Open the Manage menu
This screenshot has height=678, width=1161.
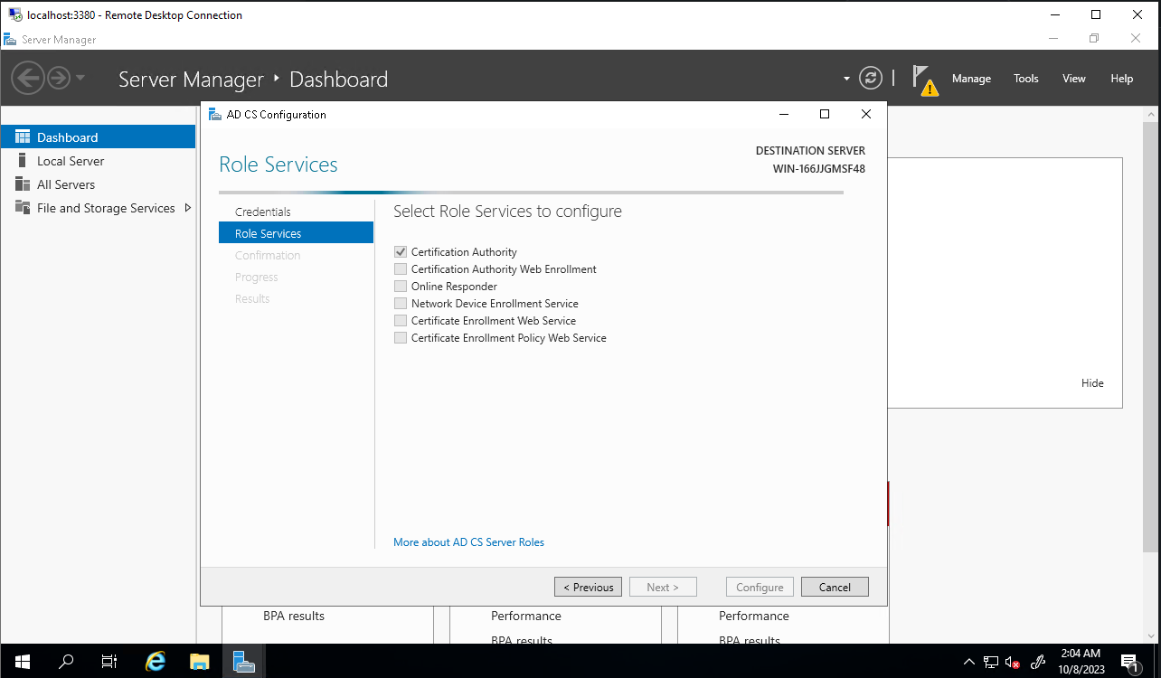coord(971,79)
